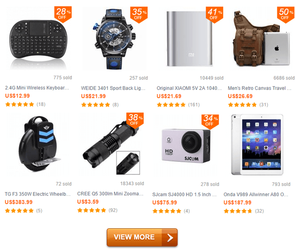
Task: Click the Original XIAOMI 5V 2A title link
Action: 189,88
